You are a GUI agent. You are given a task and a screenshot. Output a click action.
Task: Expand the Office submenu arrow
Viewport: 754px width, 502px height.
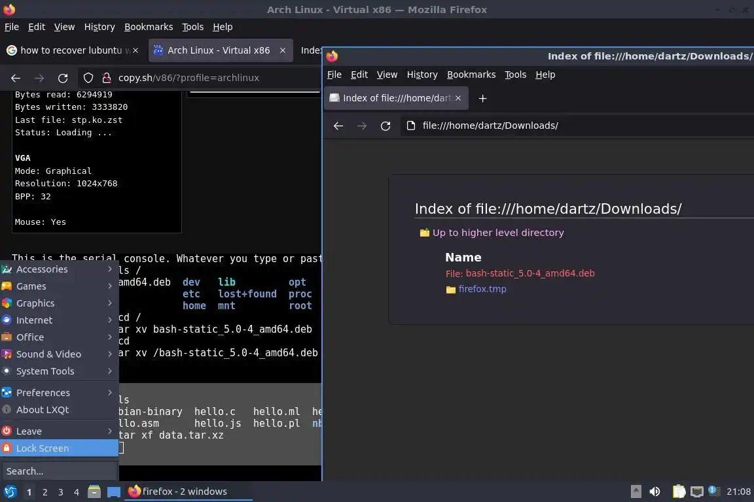(110, 337)
